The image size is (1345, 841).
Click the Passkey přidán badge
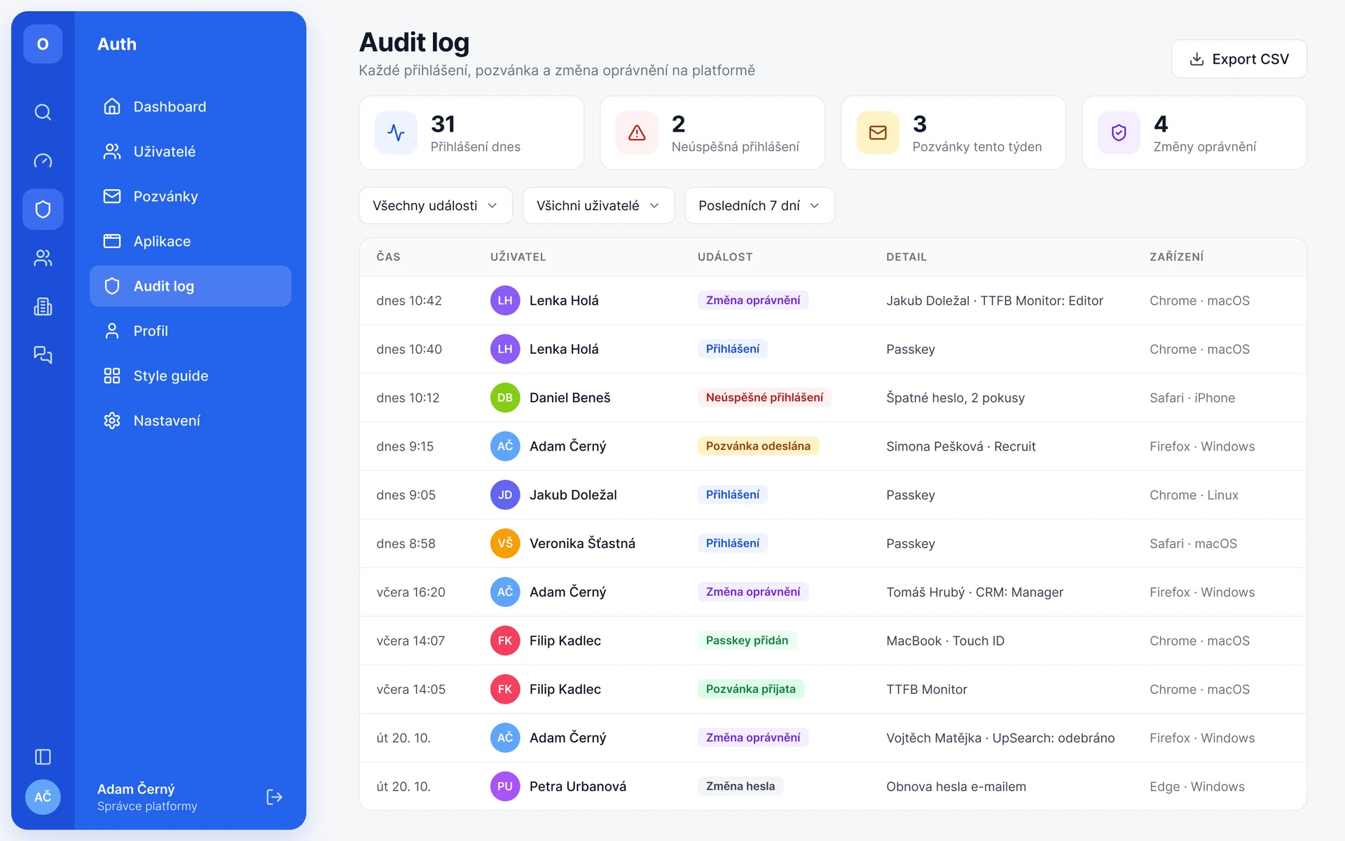pos(747,641)
